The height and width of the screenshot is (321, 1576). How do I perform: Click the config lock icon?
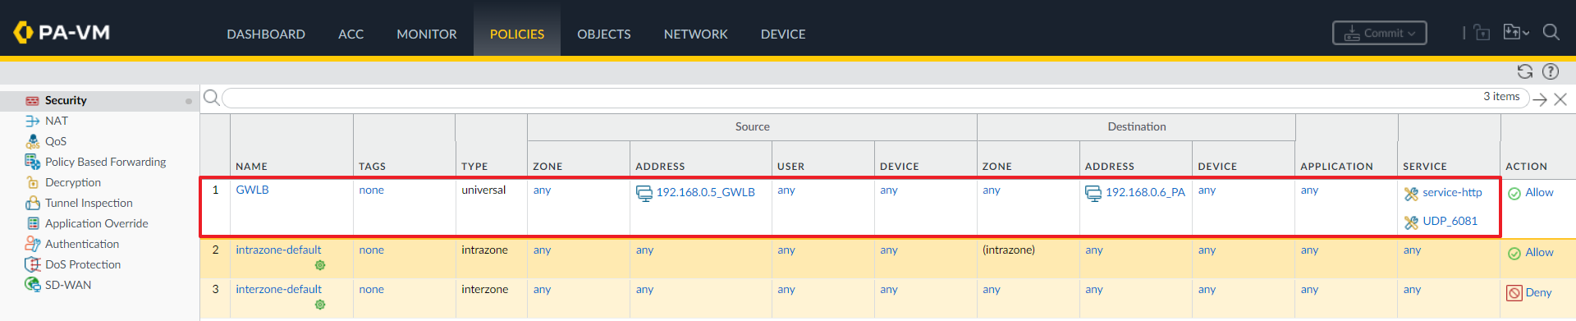pyautogui.click(x=1482, y=32)
